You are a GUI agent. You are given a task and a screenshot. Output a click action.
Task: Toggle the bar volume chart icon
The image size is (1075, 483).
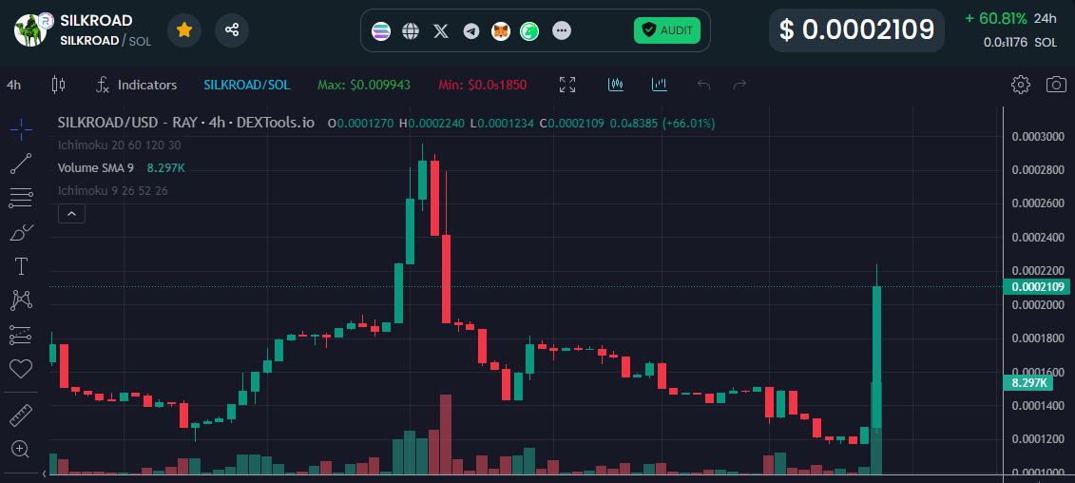pos(660,85)
